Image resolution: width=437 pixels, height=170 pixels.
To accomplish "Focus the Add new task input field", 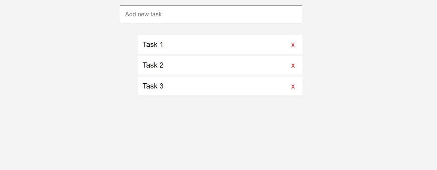I will (211, 14).
